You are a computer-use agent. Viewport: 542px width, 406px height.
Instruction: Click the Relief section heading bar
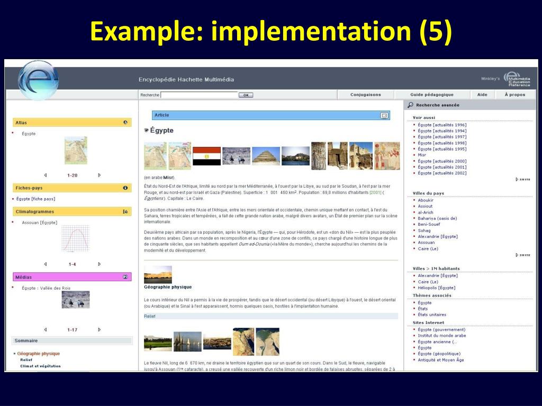point(271,316)
